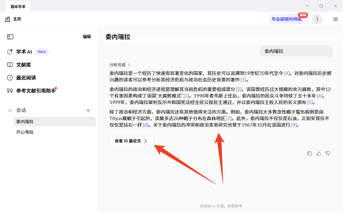Open 学术 AI from the sidebar
Image resolution: width=343 pixels, height=212 pixels.
(x=24, y=52)
